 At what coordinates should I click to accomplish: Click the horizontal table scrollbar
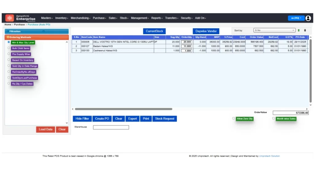coord(123,109)
